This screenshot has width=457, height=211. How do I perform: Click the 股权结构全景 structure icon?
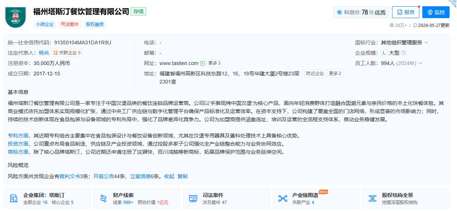click(372, 198)
